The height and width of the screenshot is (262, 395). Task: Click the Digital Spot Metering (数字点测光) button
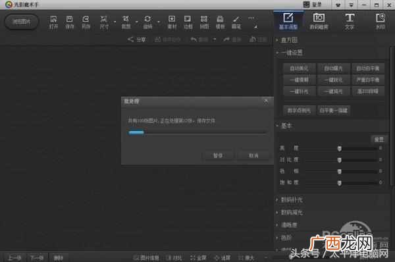[299, 111]
